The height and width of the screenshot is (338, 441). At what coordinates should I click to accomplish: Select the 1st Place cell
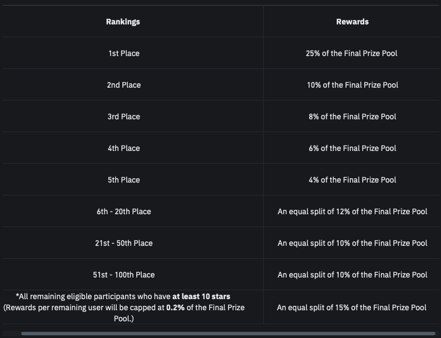(x=123, y=53)
